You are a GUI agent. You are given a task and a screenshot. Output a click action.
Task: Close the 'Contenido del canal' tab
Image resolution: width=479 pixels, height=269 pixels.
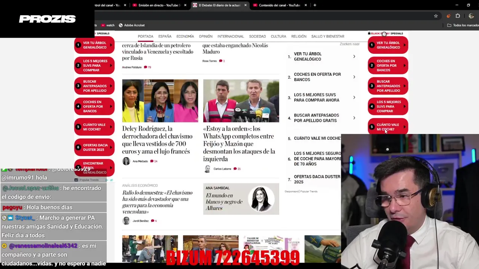click(x=306, y=5)
